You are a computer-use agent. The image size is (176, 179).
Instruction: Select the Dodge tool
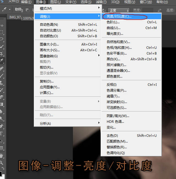pos(2,118)
